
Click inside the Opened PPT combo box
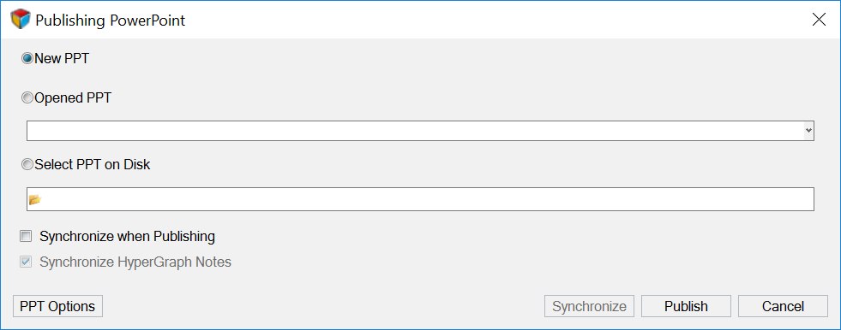click(x=420, y=131)
